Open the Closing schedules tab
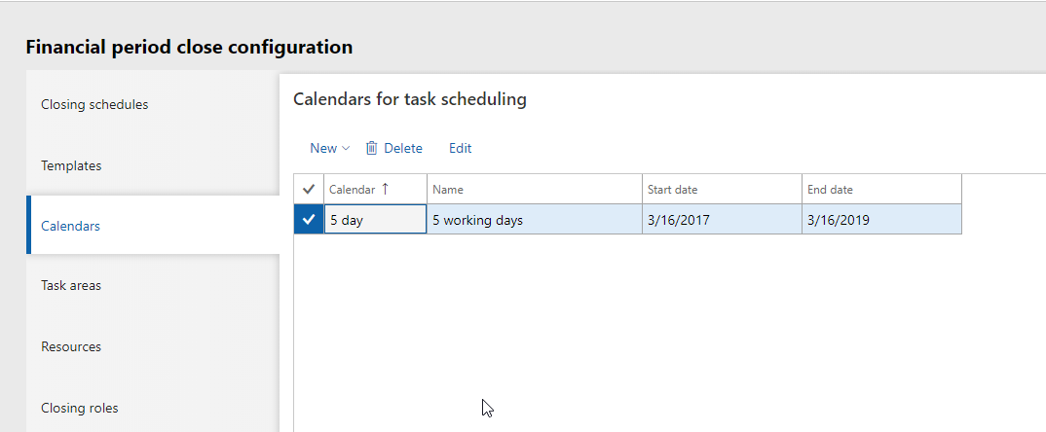The height and width of the screenshot is (432, 1046). tap(94, 104)
